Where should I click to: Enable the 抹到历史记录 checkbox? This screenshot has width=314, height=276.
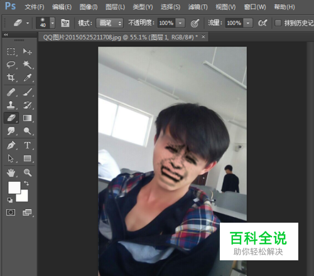pos(278,23)
